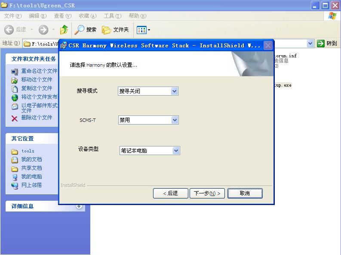Click the email envelope task icon
341x255 pixels.
(15, 106)
